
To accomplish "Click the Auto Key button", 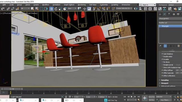I will tap(152, 97).
